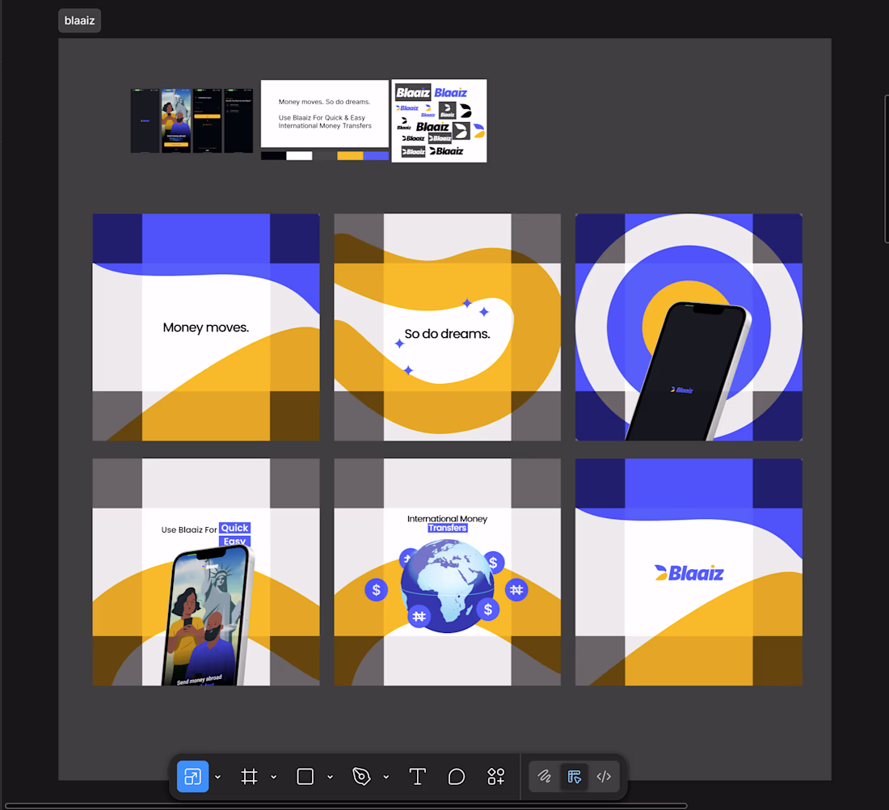Click the white color swatch in palette
Screen dimensions: 889x810
click(299, 156)
